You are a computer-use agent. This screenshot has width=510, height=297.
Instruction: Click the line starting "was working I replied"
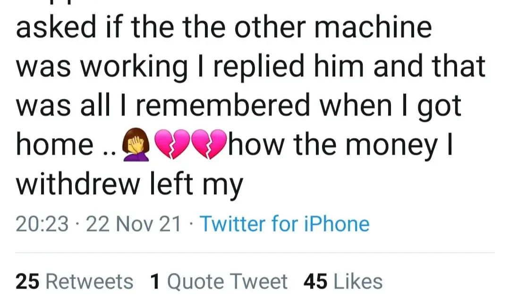click(x=250, y=66)
